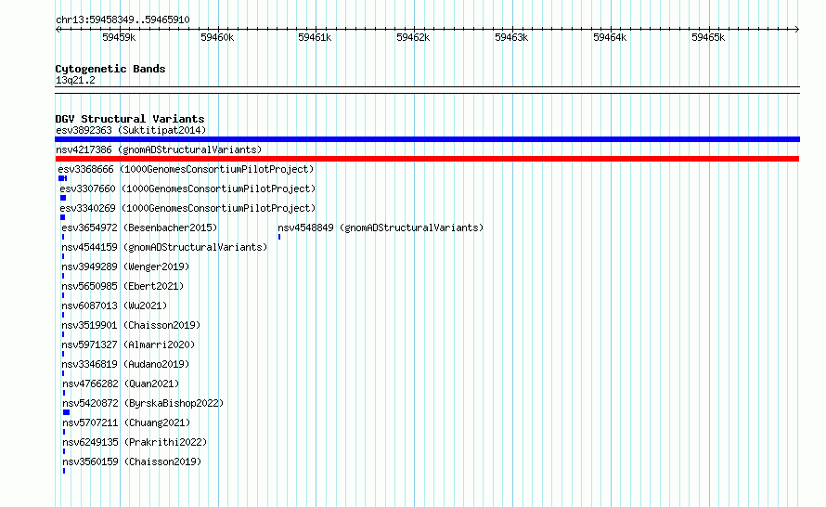Open the esv3368666 (1000GenomesConsortiumPilotProject) variant

(x=186, y=169)
